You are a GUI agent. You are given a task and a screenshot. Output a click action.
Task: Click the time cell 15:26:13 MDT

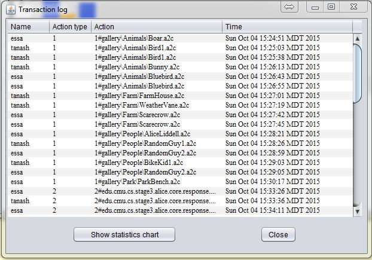pyautogui.click(x=272, y=67)
